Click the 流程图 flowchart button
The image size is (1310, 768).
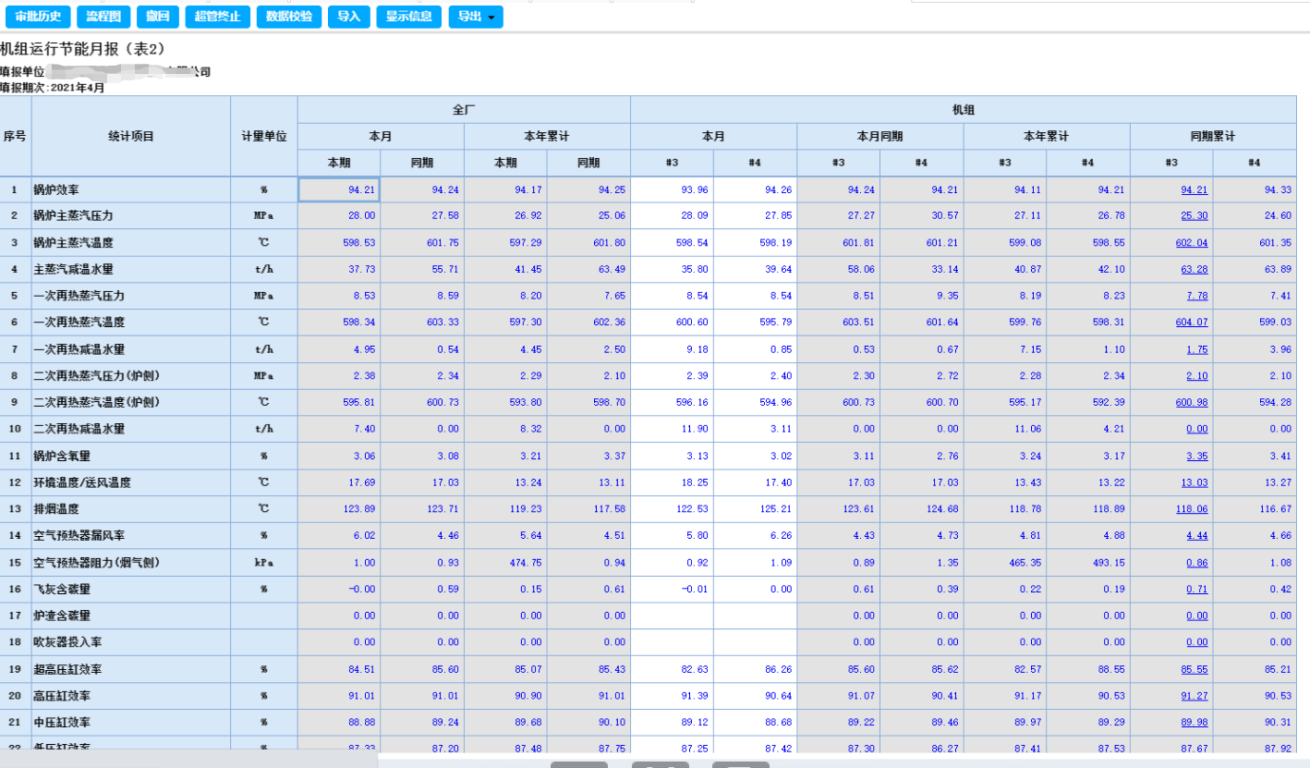pyautogui.click(x=103, y=17)
